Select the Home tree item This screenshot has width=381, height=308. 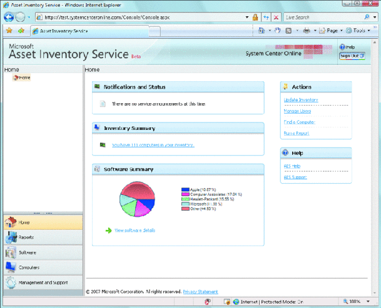pos(22,77)
